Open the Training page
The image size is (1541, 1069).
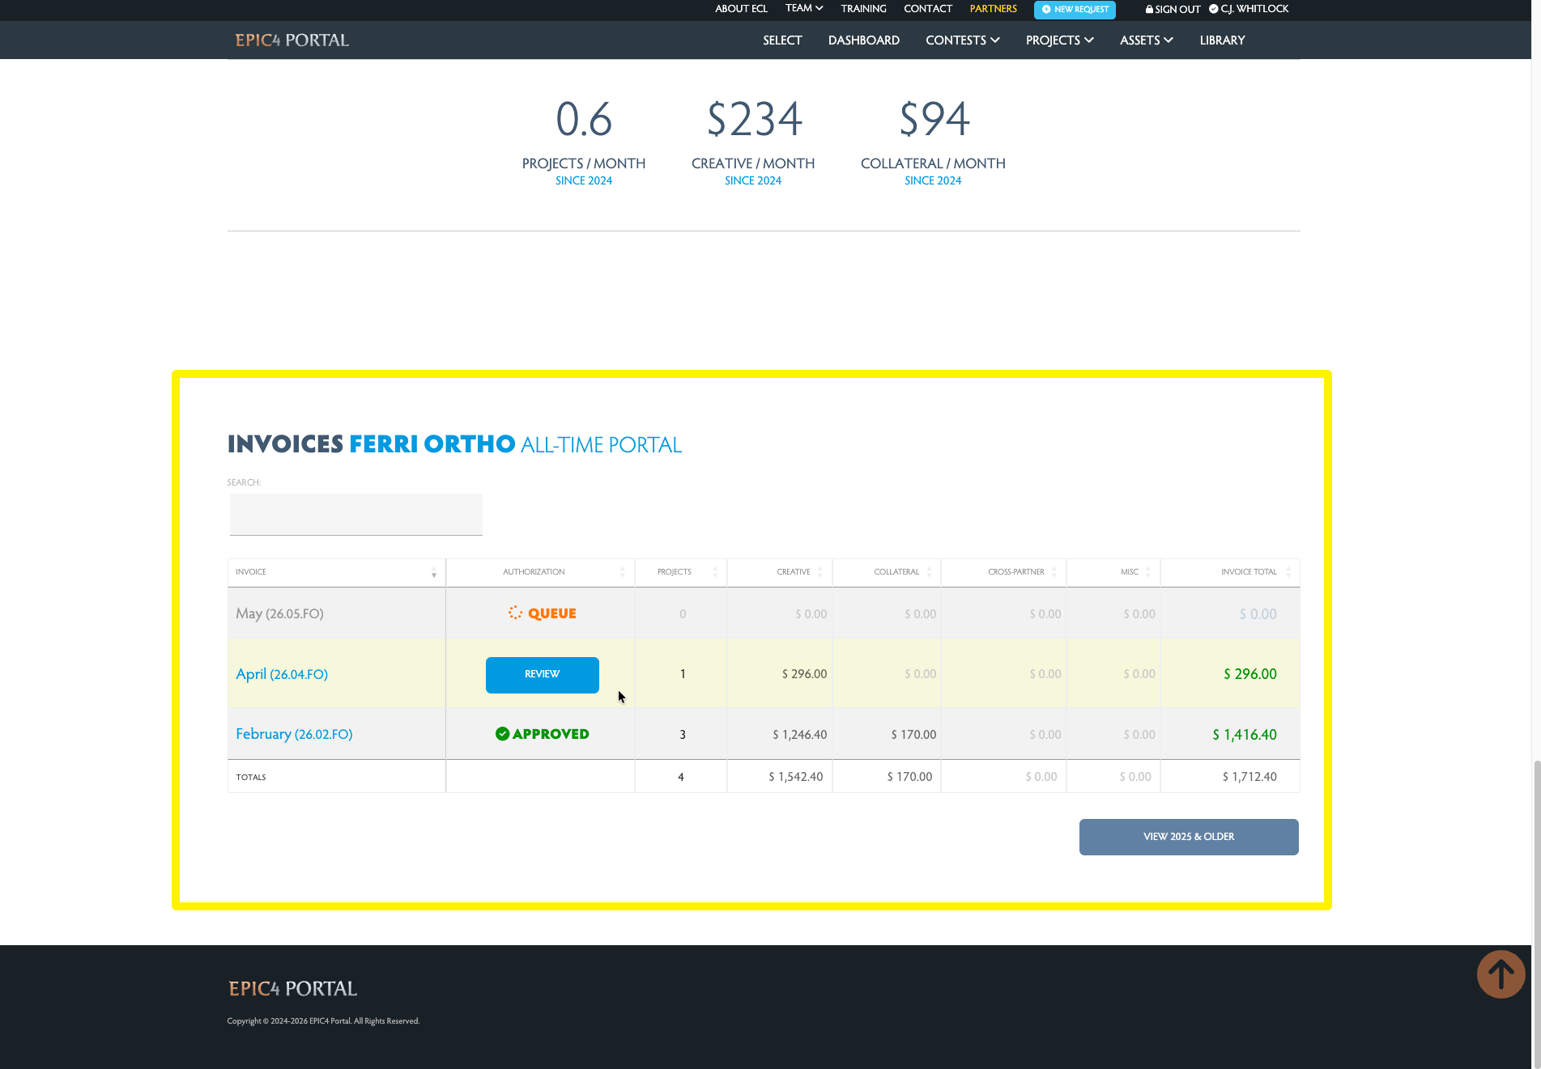[863, 9]
